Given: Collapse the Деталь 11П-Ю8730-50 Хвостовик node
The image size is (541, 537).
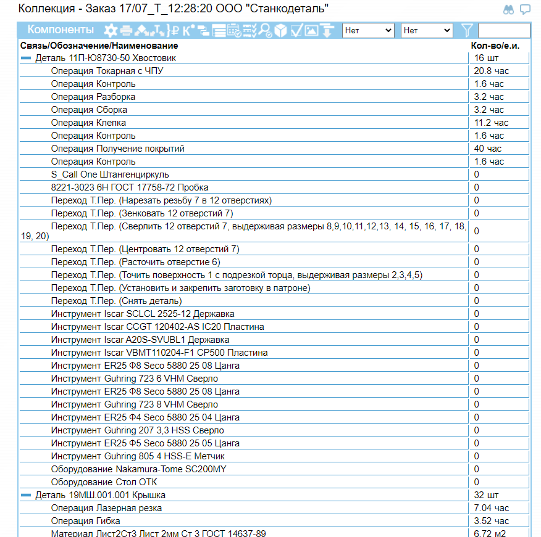Looking at the screenshot, I should [25, 58].
